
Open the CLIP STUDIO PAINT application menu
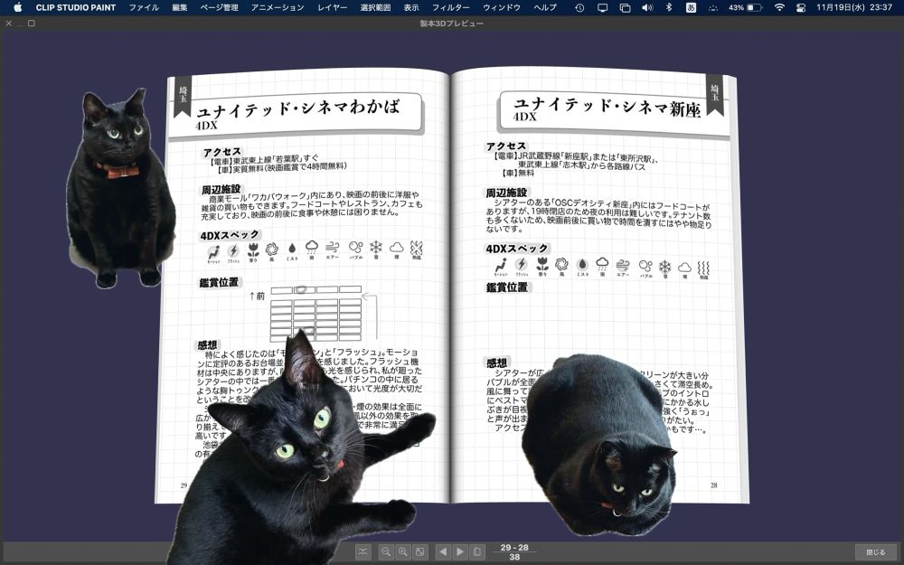click(x=76, y=7)
